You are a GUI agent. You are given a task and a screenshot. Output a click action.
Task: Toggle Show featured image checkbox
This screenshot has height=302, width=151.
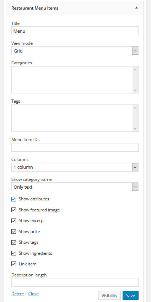14,210
